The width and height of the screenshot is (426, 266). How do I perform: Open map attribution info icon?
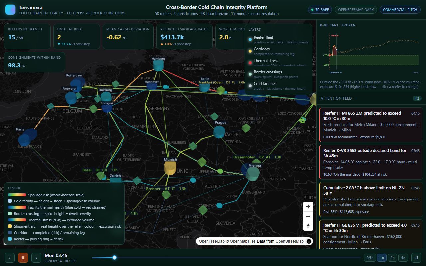(x=309, y=241)
